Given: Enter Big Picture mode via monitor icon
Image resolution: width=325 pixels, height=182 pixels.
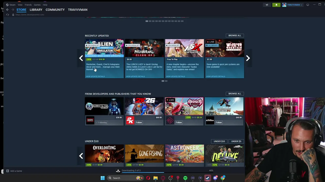Looking at the screenshot, I should tap(307, 5).
